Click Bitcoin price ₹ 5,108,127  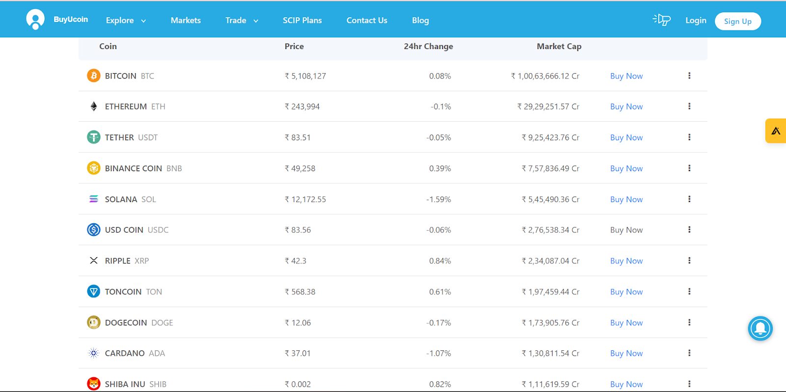(305, 76)
